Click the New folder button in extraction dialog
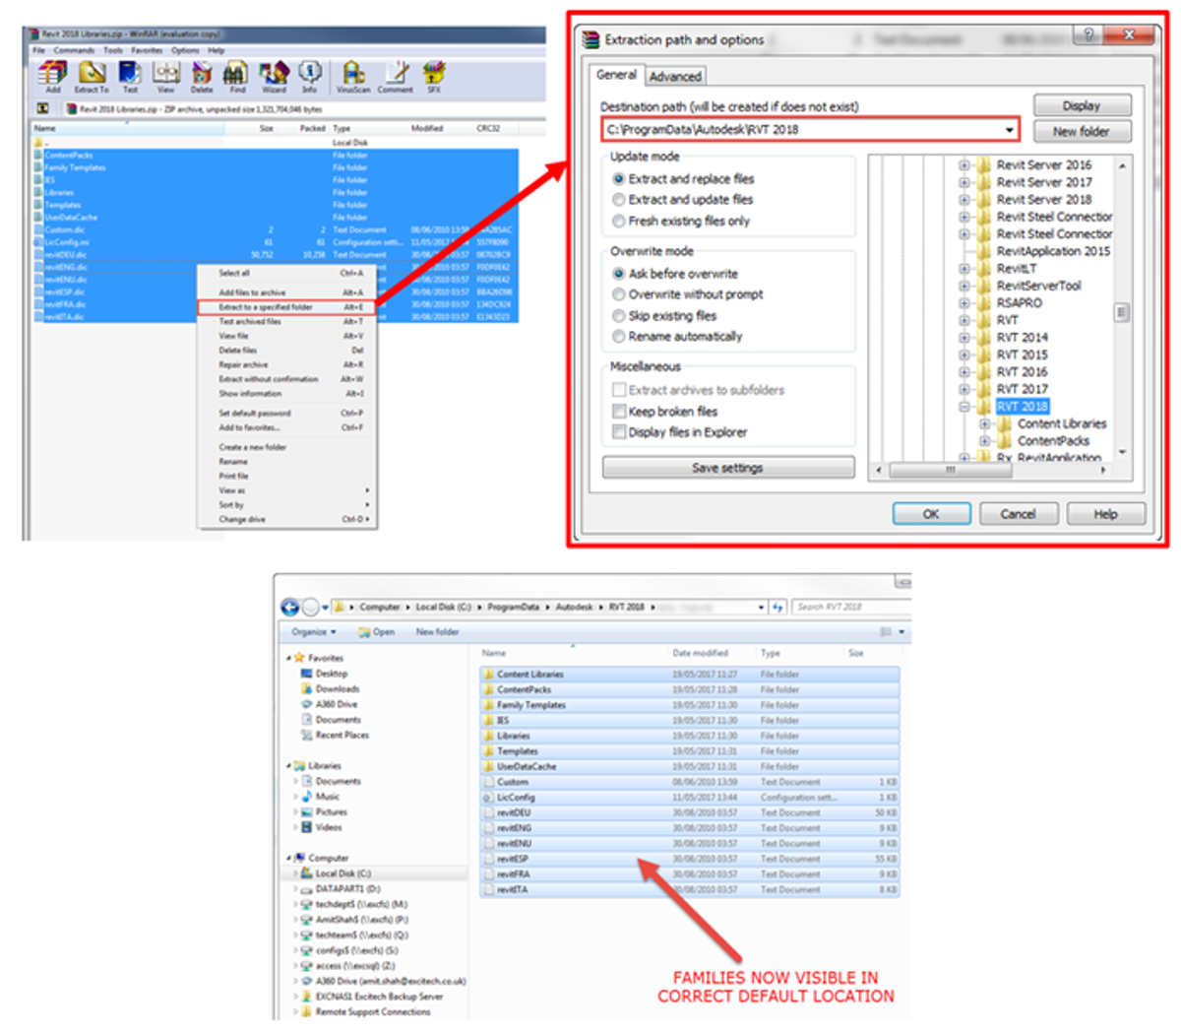 pyautogui.click(x=1082, y=131)
